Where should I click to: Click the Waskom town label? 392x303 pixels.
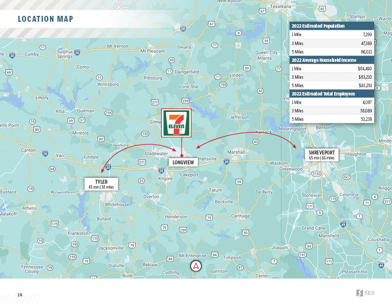(x=279, y=163)
